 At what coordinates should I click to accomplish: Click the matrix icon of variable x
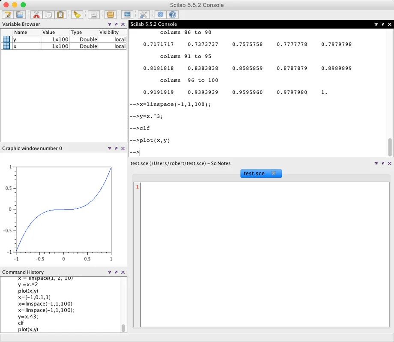coord(6,46)
